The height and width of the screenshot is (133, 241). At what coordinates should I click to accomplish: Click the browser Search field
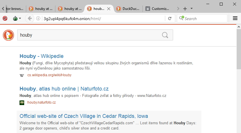pos(202,19)
